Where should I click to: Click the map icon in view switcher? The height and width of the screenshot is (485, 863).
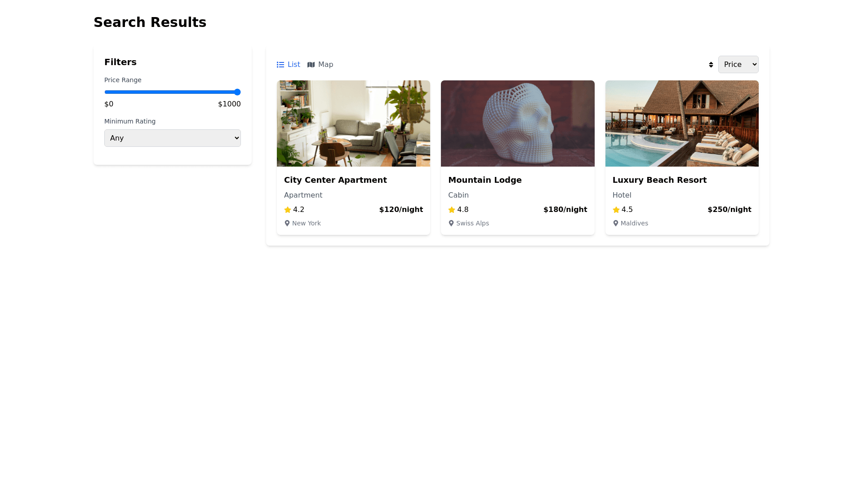tap(311, 65)
